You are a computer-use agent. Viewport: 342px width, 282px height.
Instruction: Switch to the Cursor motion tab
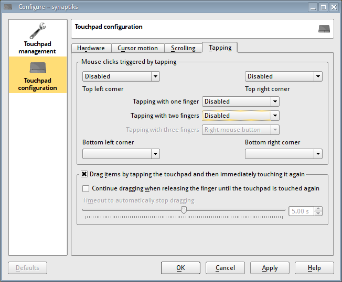pyautogui.click(x=137, y=48)
